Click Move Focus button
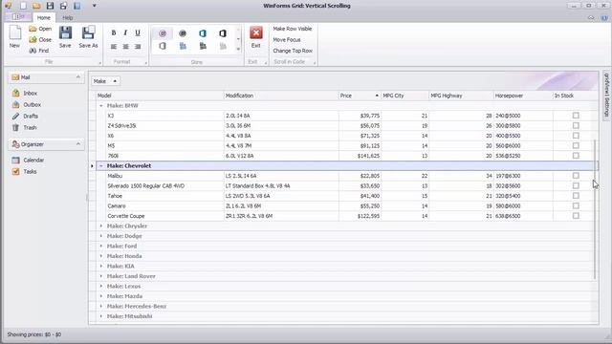612x344 pixels. (x=287, y=40)
